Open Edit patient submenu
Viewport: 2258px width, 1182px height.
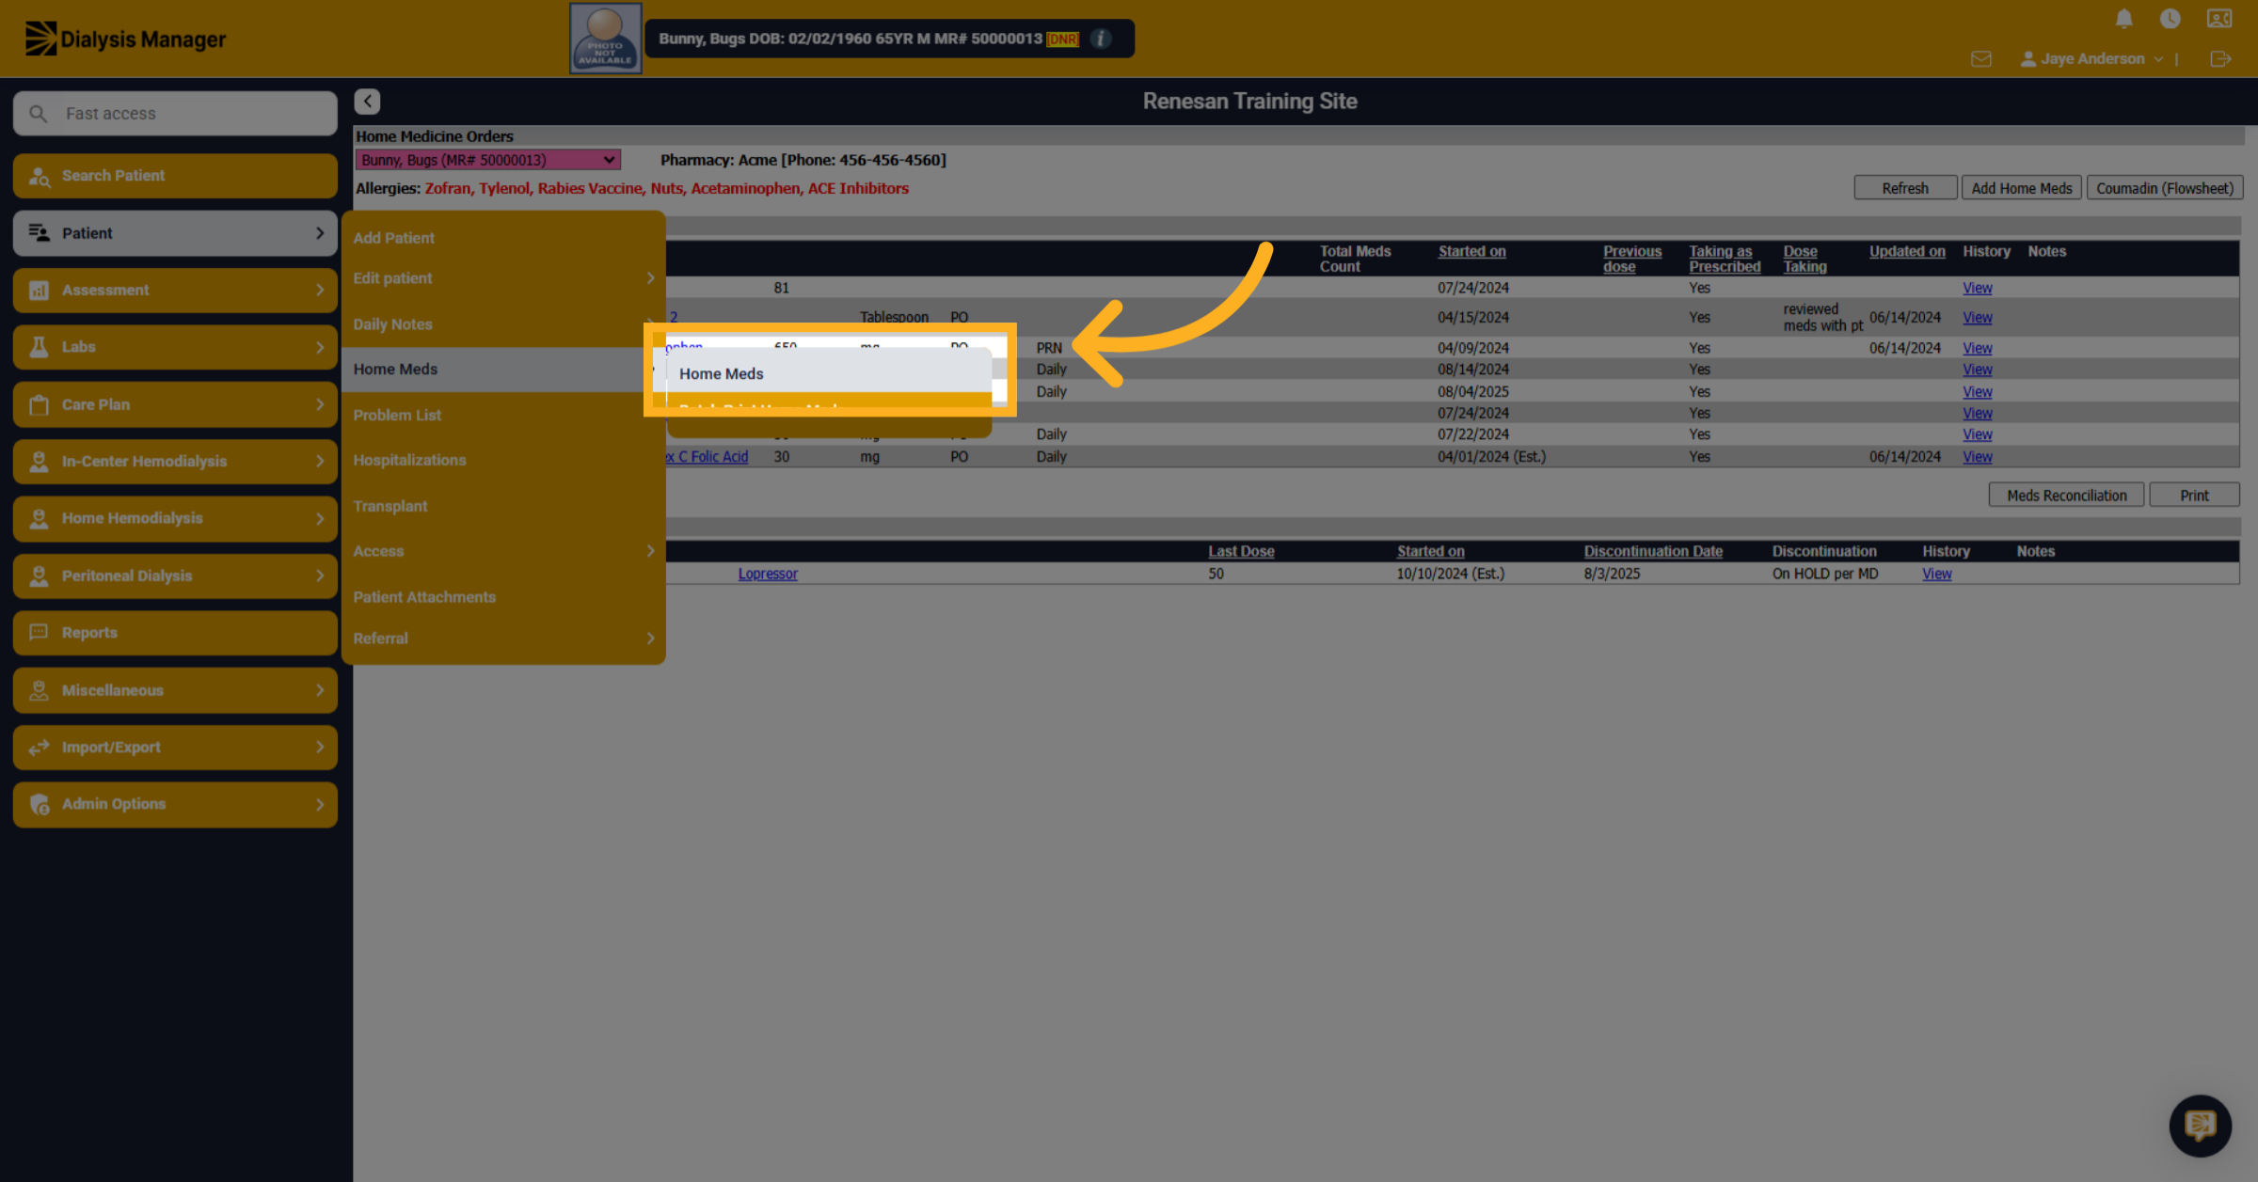tap(503, 278)
